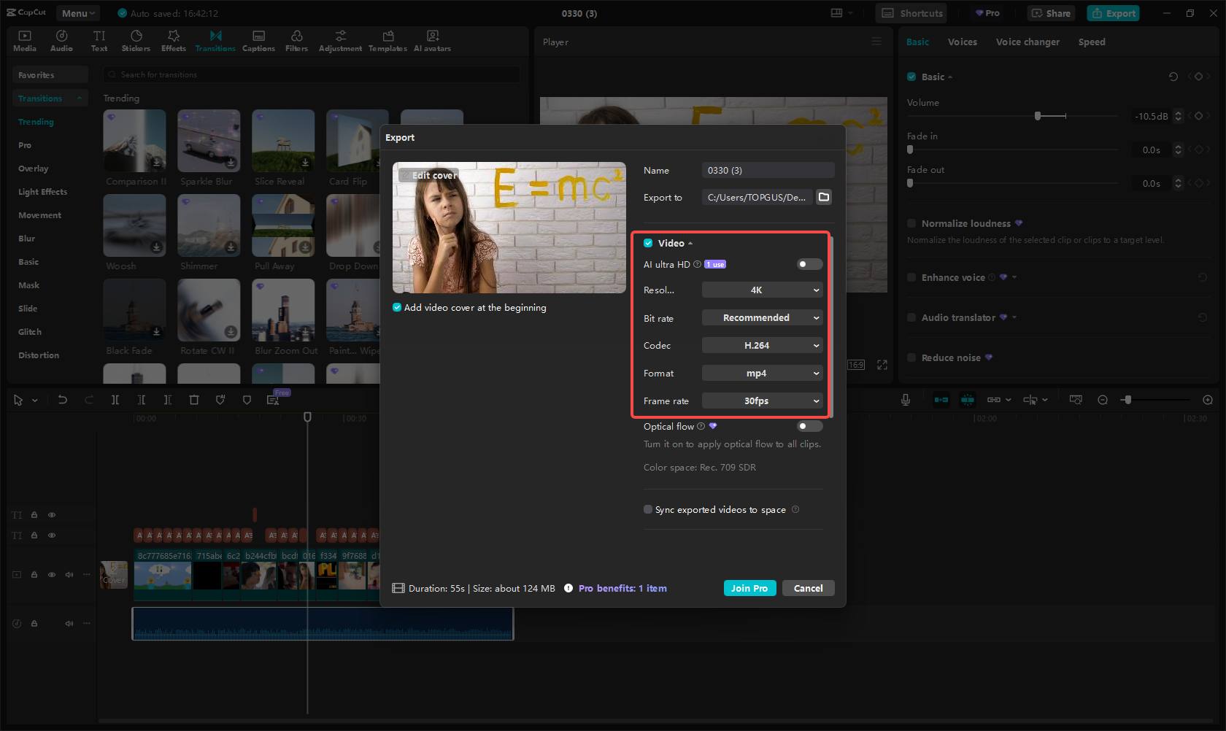The height and width of the screenshot is (731, 1226).
Task: Cancel the export dialog
Action: 808,588
